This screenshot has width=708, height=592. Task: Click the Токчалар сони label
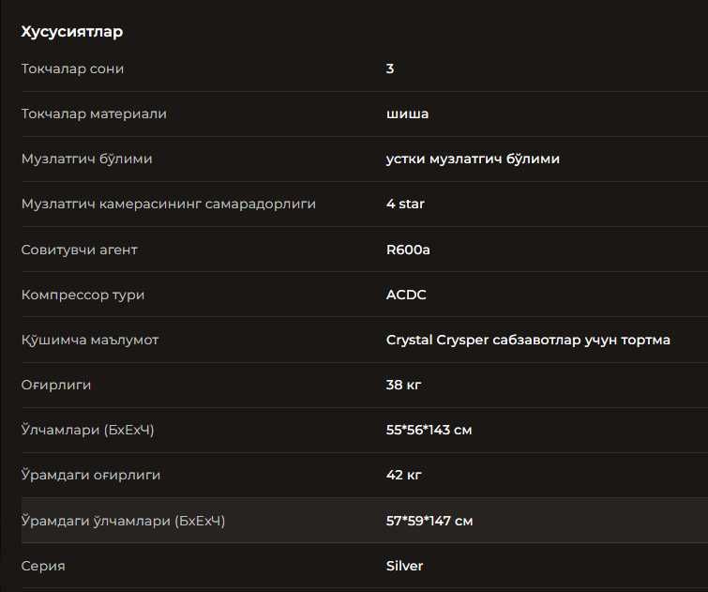click(72, 68)
